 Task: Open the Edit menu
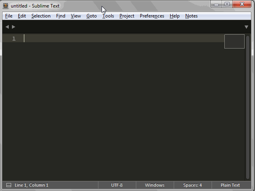(x=22, y=16)
